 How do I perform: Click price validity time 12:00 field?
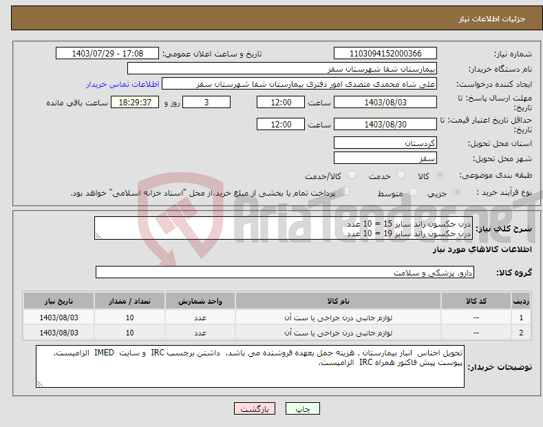281,124
